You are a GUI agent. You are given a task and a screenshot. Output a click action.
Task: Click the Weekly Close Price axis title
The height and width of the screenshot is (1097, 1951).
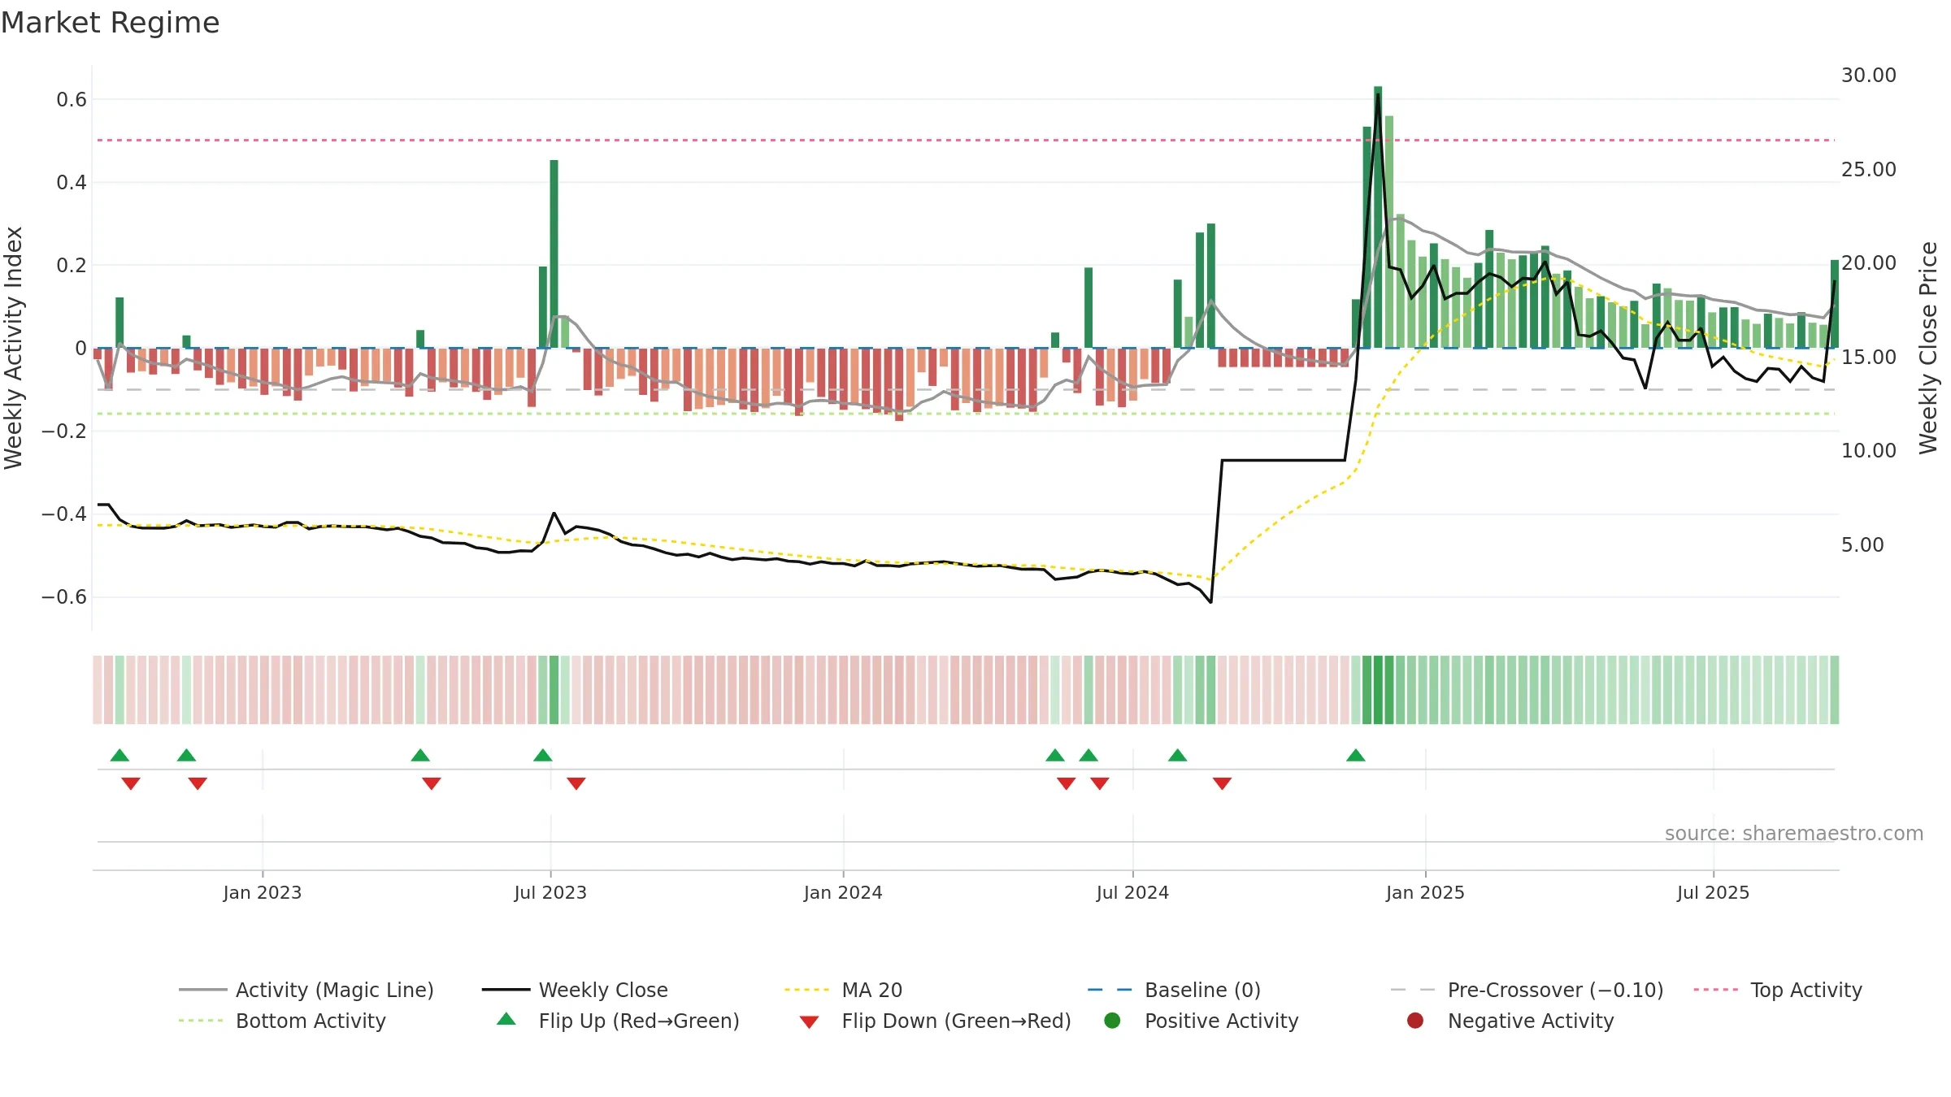coord(1928,348)
